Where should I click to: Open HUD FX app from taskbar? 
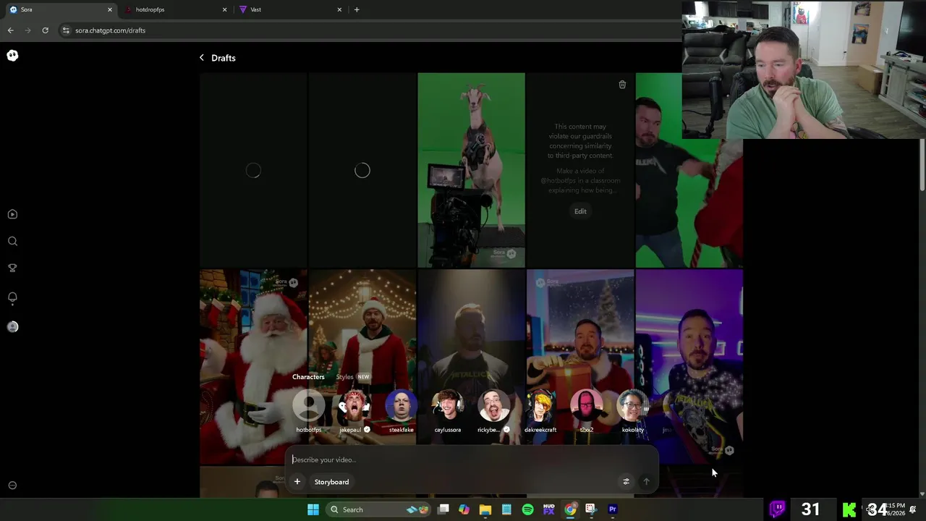[549, 509]
